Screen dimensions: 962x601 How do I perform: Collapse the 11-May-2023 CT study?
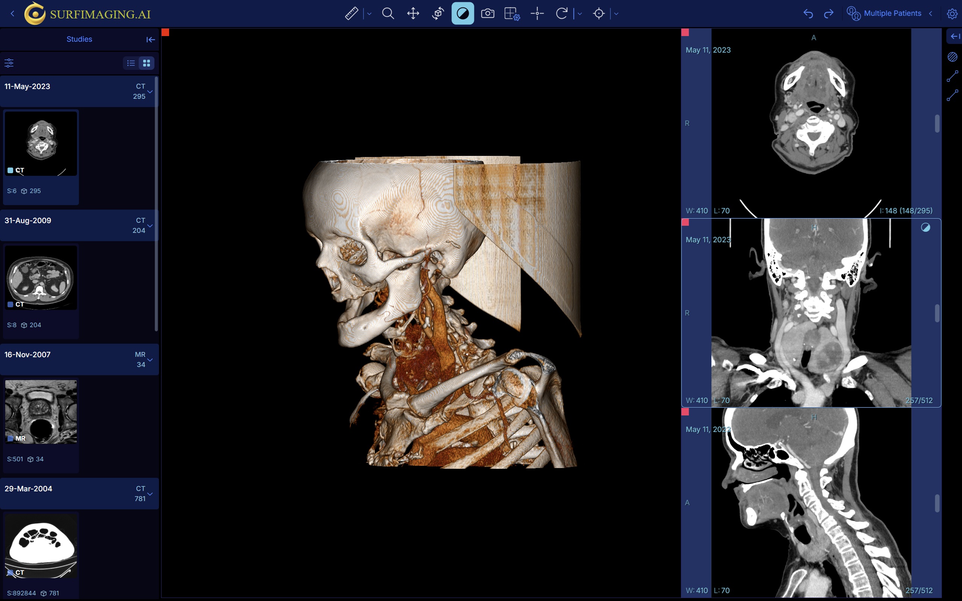click(x=150, y=91)
